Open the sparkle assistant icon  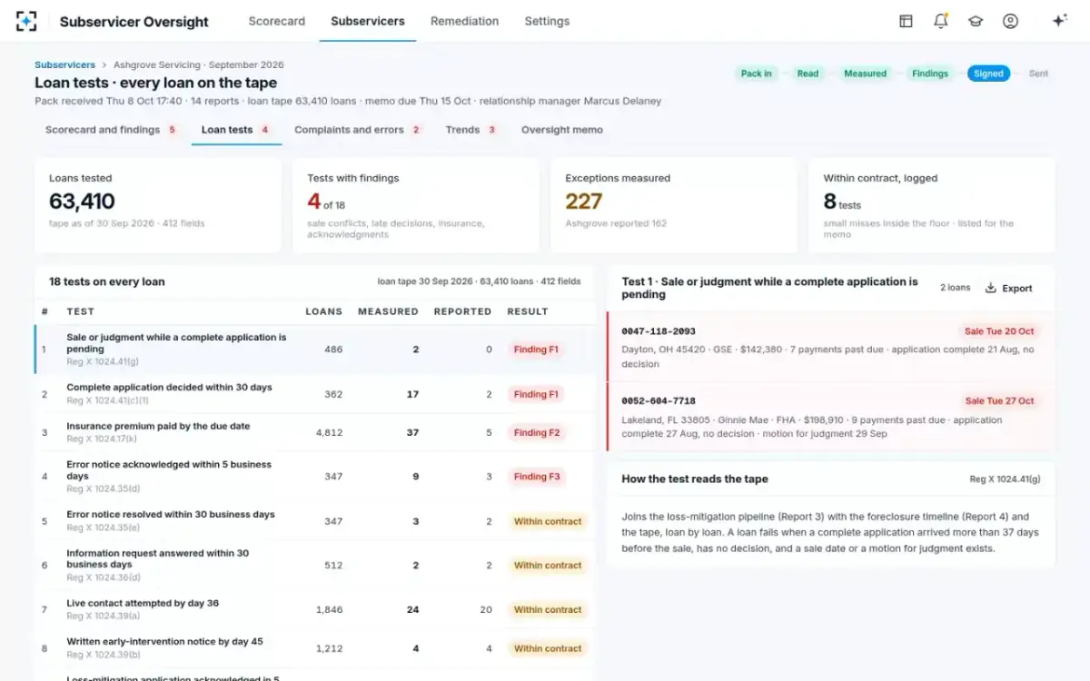(1059, 21)
